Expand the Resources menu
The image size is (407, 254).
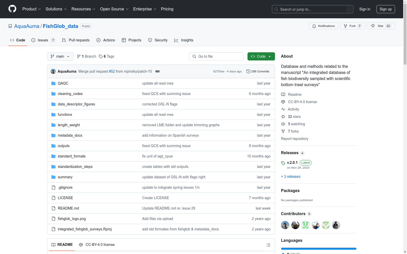tap(83, 9)
